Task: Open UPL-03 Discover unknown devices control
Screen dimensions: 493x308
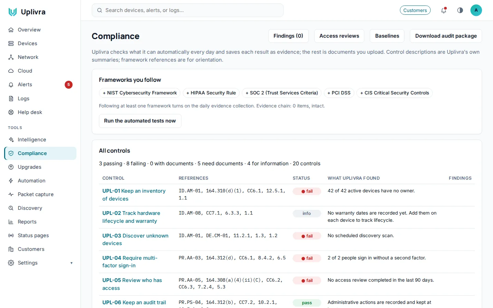Action: click(135, 240)
